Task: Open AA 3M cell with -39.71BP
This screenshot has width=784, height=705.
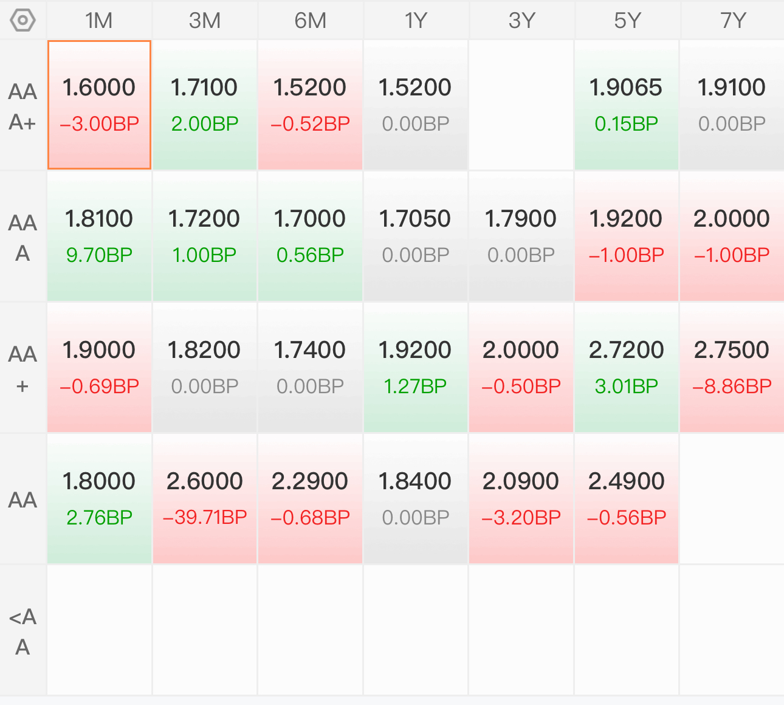Action: pos(205,499)
